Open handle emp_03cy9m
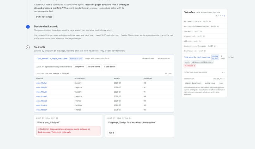Viewport: 255px width, 149px height. (x=42, y=92)
